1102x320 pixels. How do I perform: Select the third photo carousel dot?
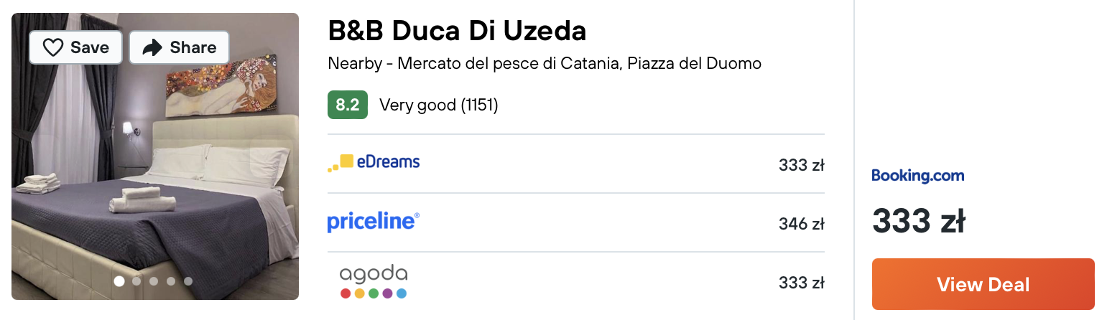154,281
